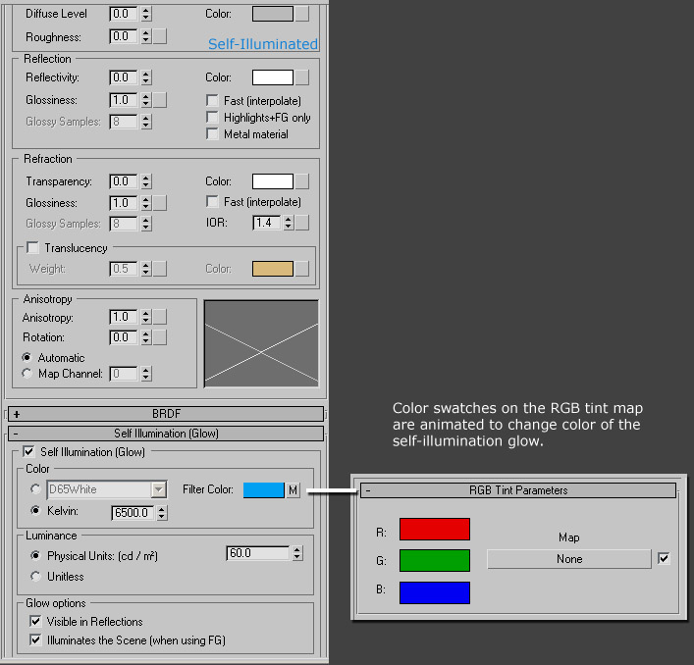This screenshot has height=665, width=694.
Task: Click the None map button
Action: point(569,559)
